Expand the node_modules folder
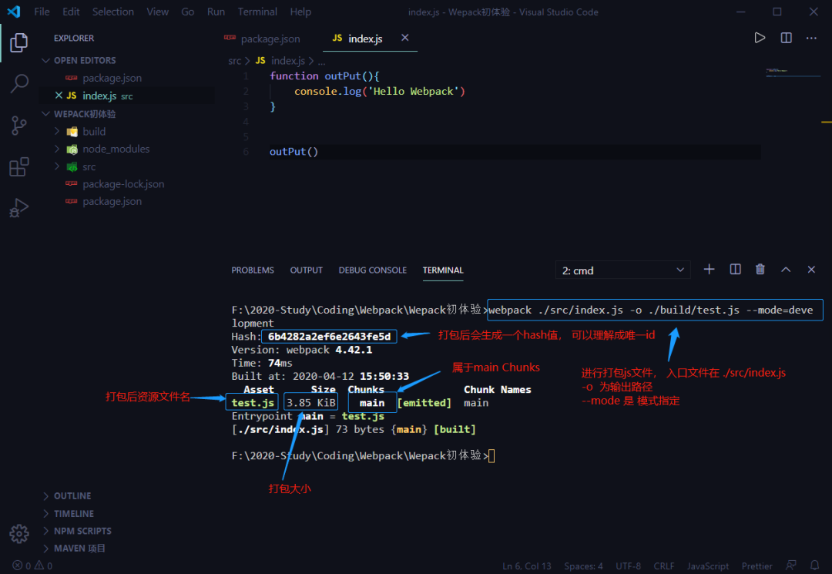Image resolution: width=832 pixels, height=574 pixels. [x=116, y=149]
